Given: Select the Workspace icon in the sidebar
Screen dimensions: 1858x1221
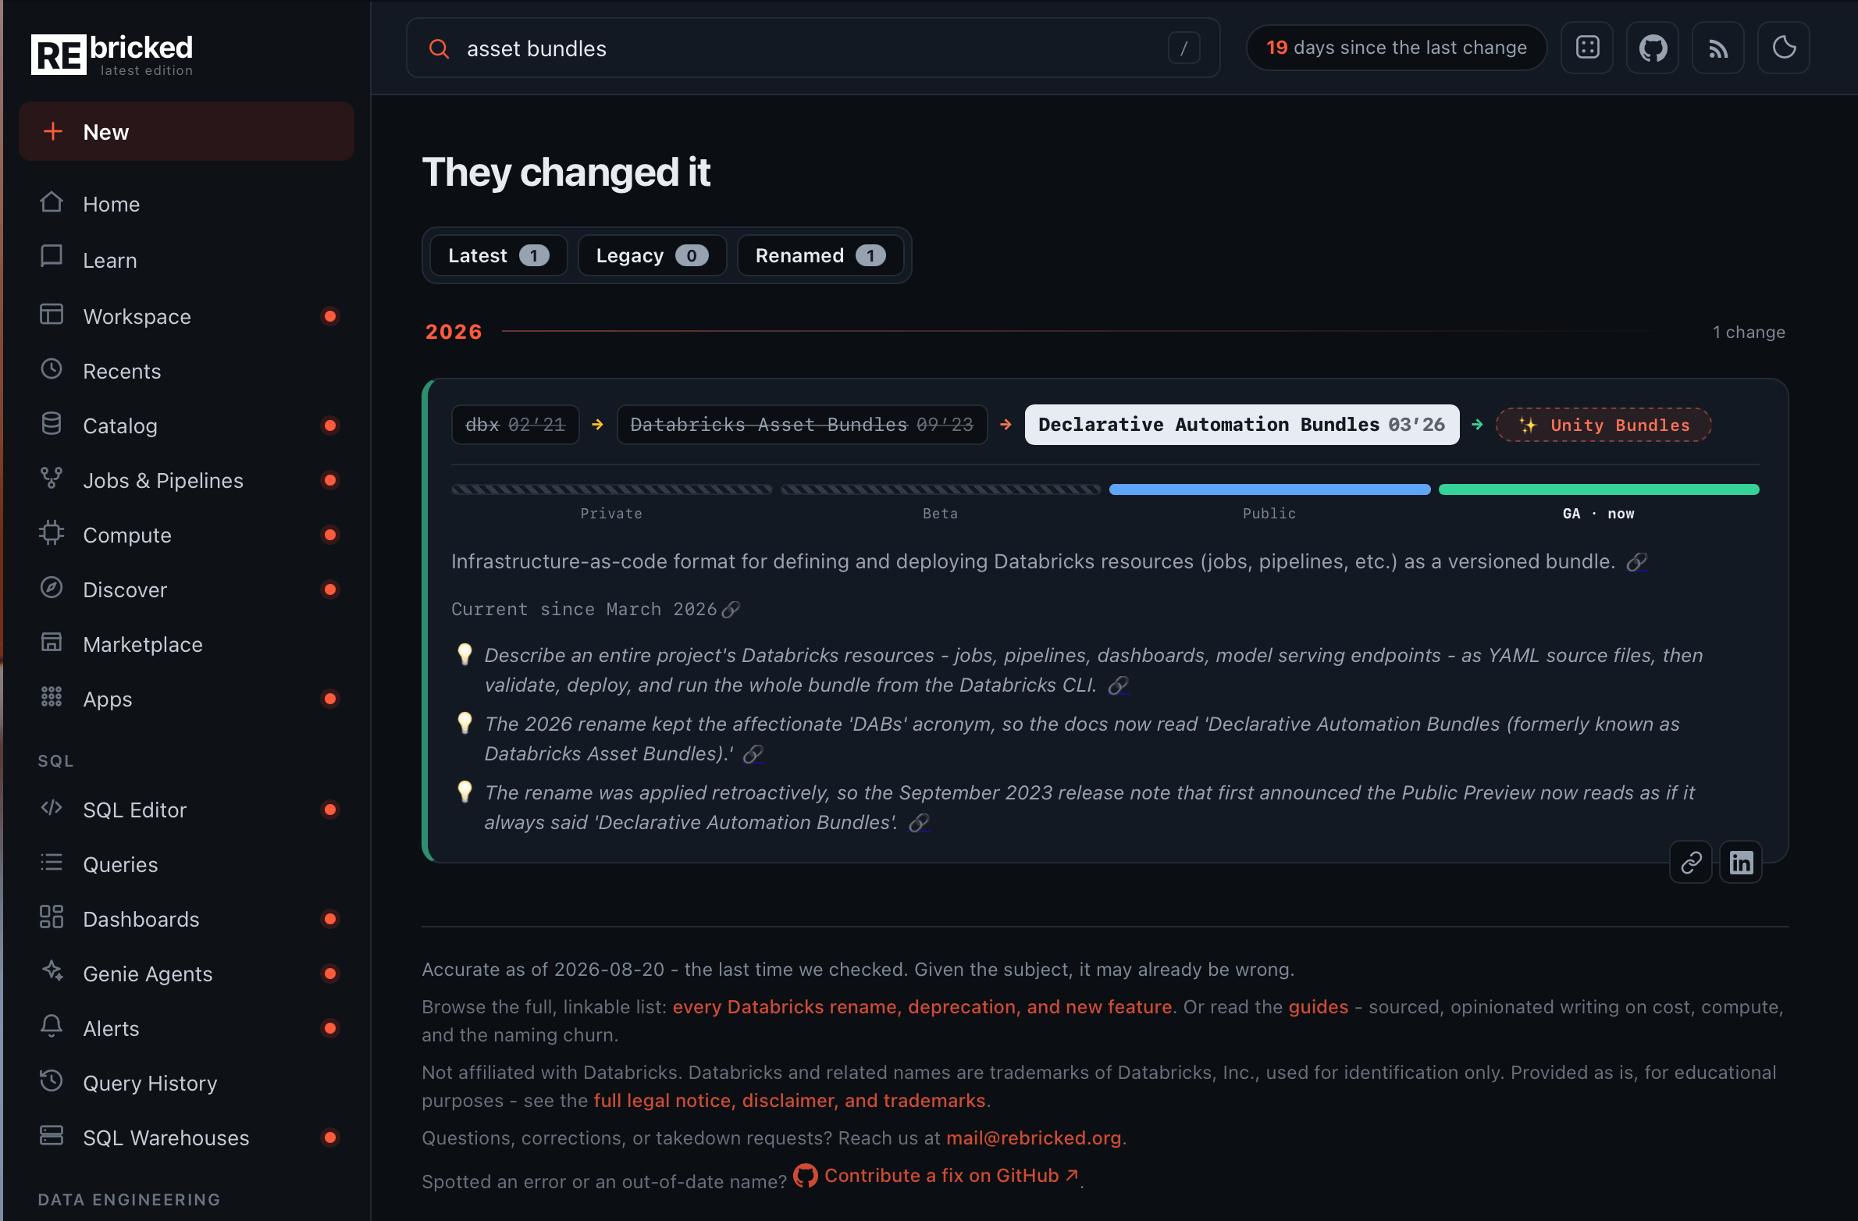Looking at the screenshot, I should tap(52, 314).
